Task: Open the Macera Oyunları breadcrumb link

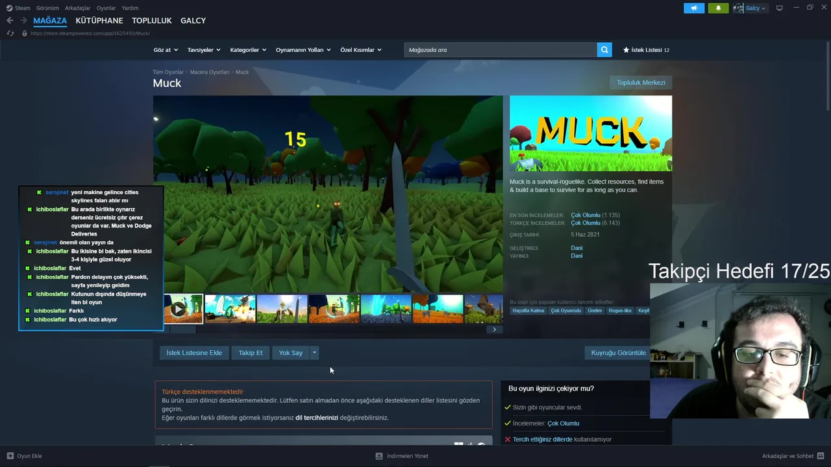Action: [210, 72]
